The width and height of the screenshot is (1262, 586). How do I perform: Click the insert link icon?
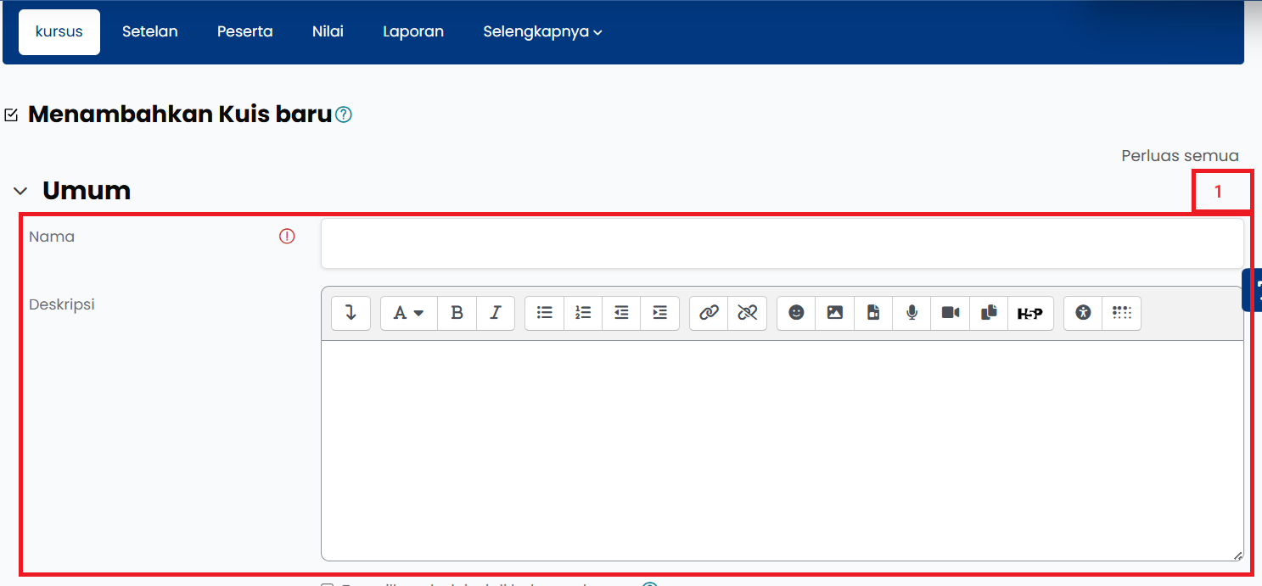[709, 313]
